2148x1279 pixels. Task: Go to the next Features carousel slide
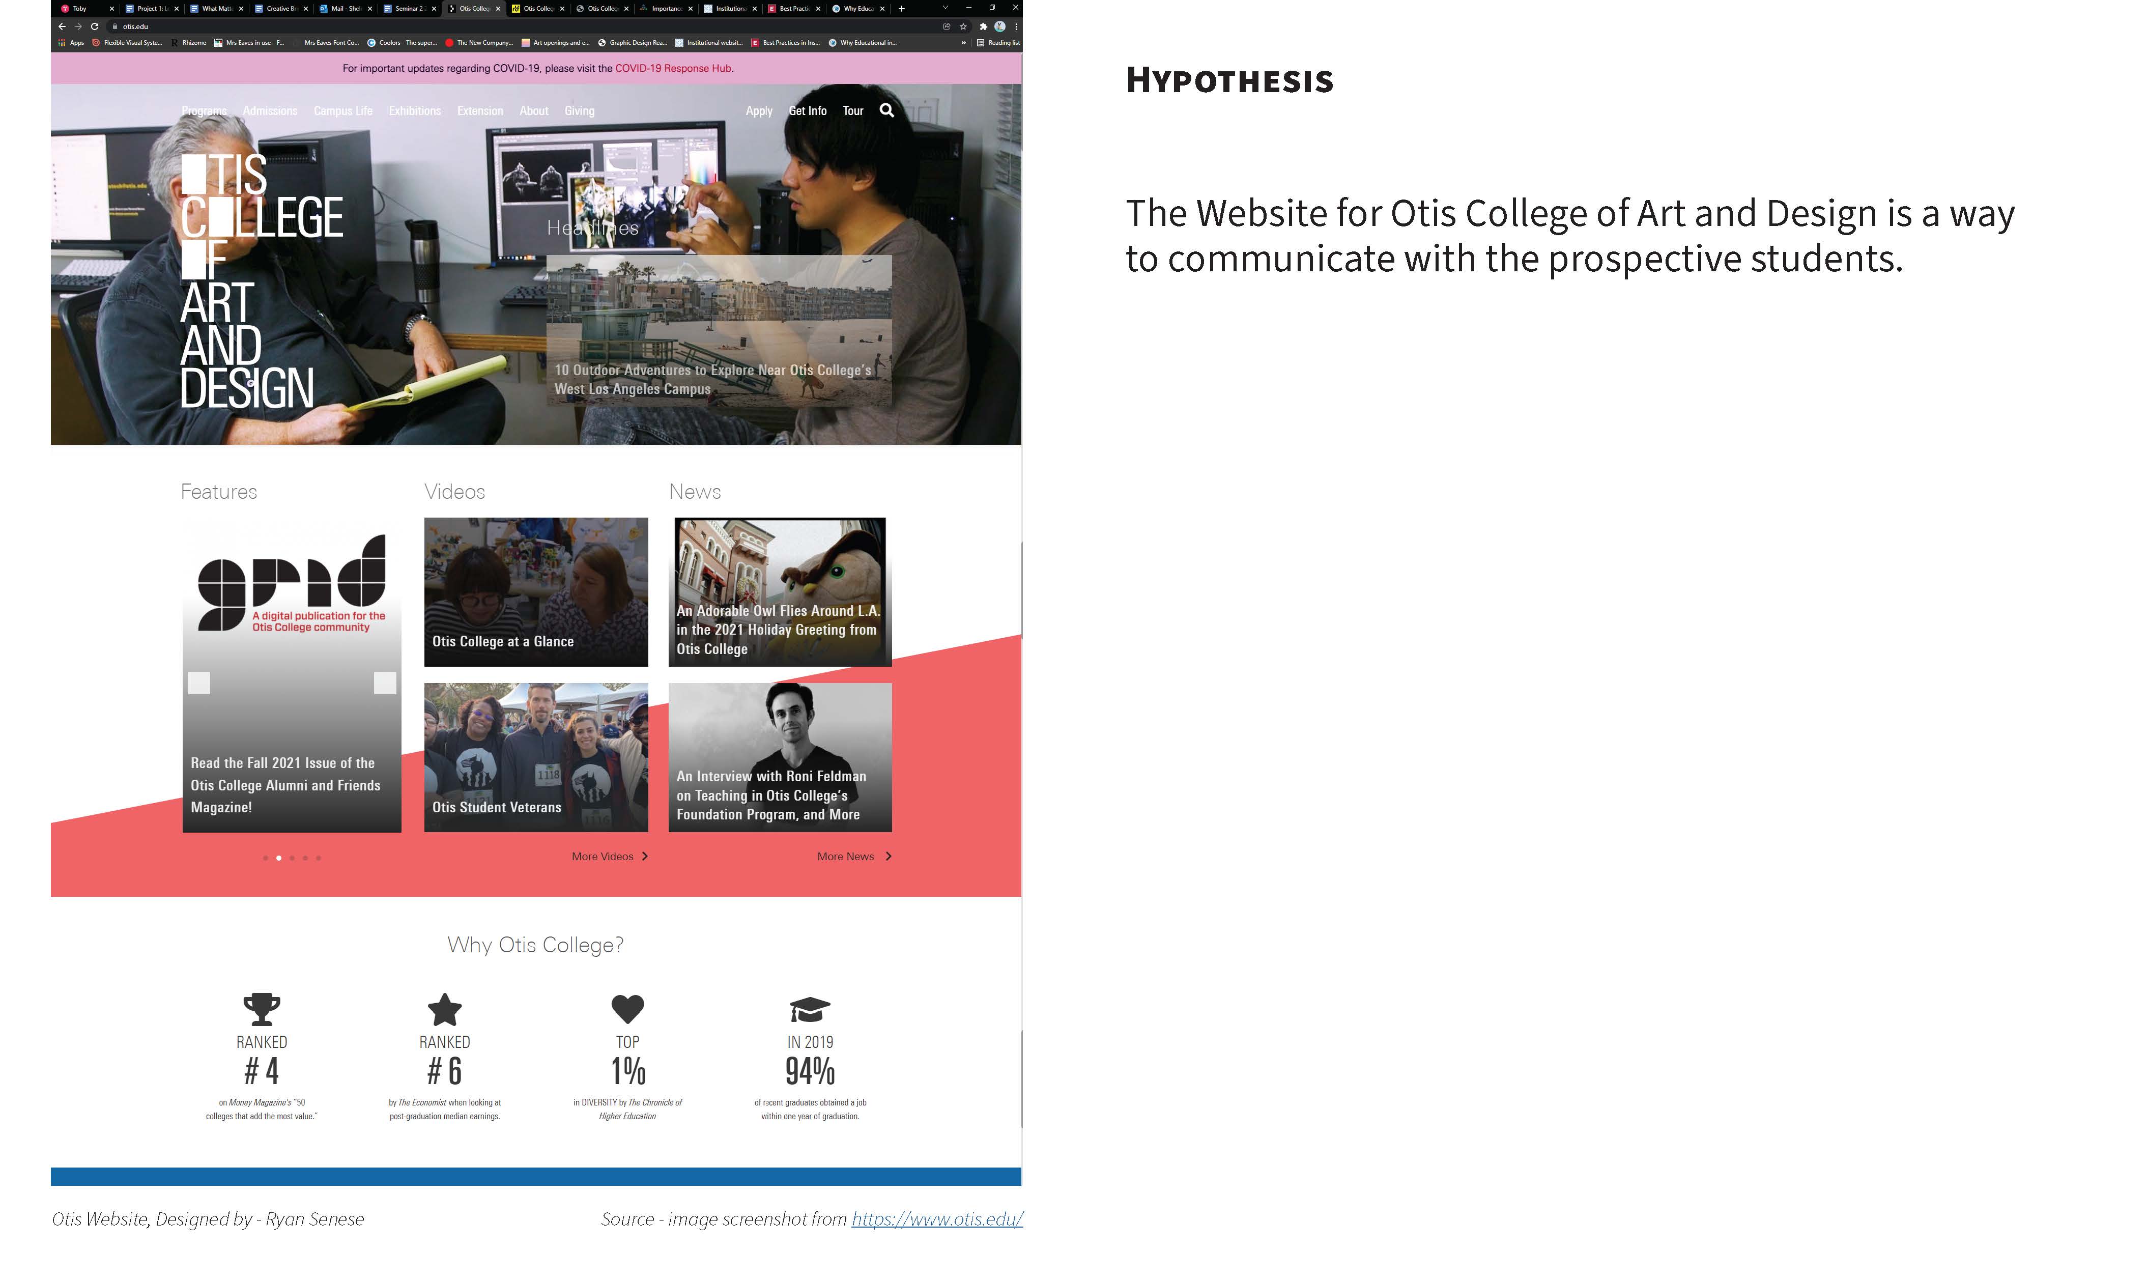(384, 683)
